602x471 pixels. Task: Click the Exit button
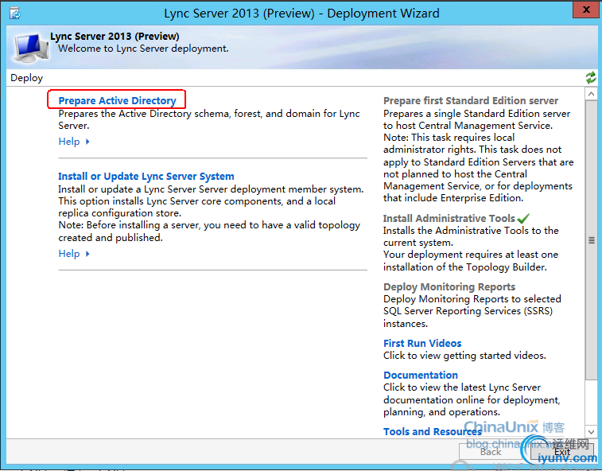pos(562,452)
